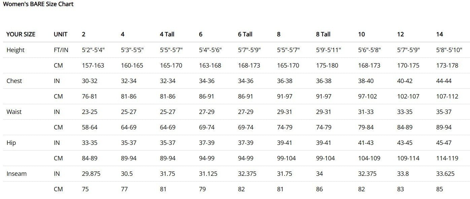Viewport: 470px width, 199px height.
Task: Click the Women's BARE Size Chart title
Action: click(x=38, y=4)
